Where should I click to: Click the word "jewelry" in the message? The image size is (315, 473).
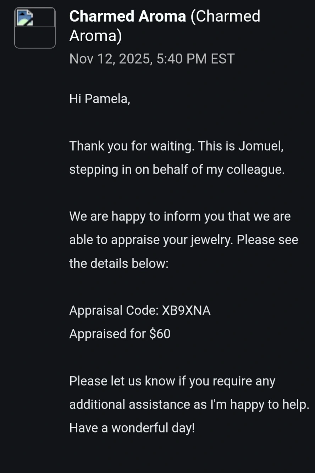pyautogui.click(x=211, y=240)
